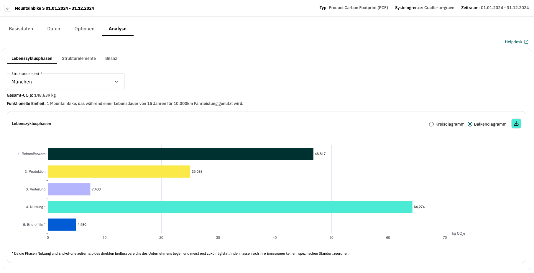Click the back arrow icon
534x273 pixels.
[8, 8]
